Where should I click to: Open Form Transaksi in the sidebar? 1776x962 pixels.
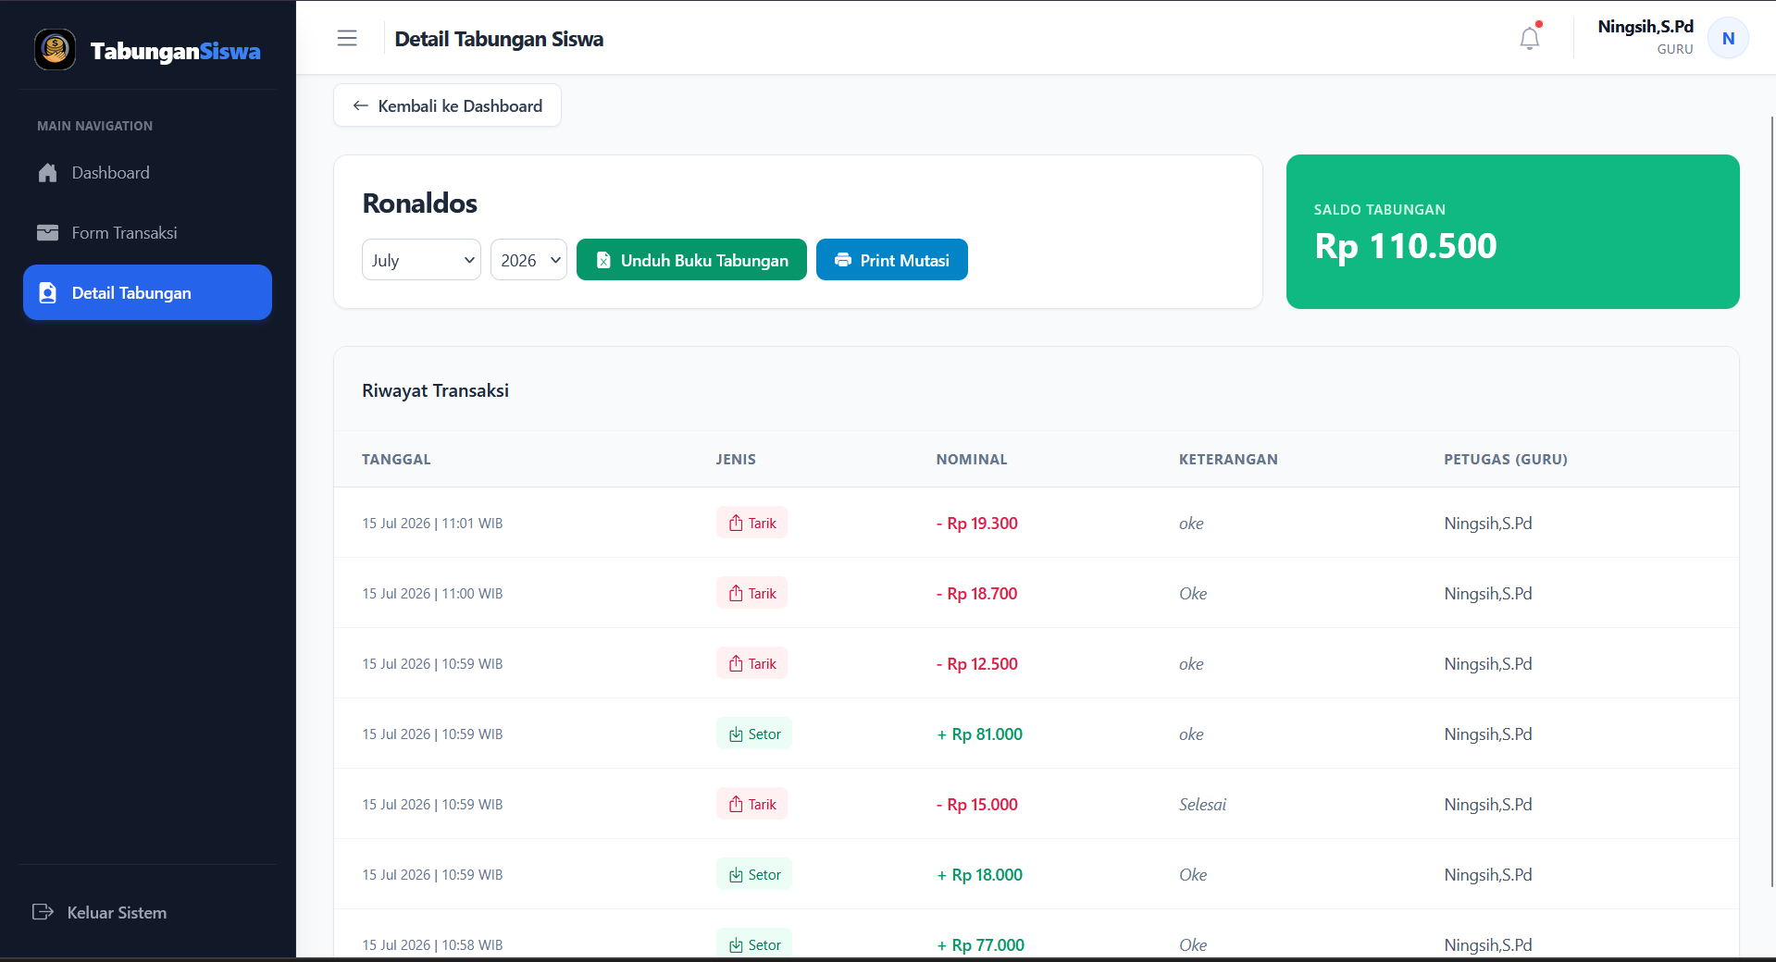148,233
